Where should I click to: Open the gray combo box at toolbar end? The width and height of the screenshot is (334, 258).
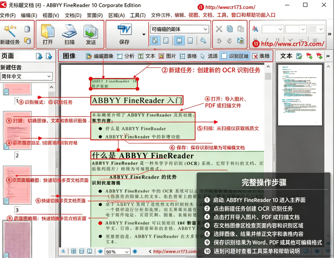click(317, 29)
